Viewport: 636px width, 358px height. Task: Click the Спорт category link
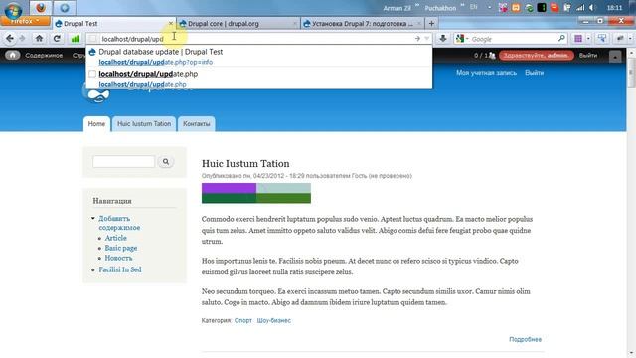(242, 320)
